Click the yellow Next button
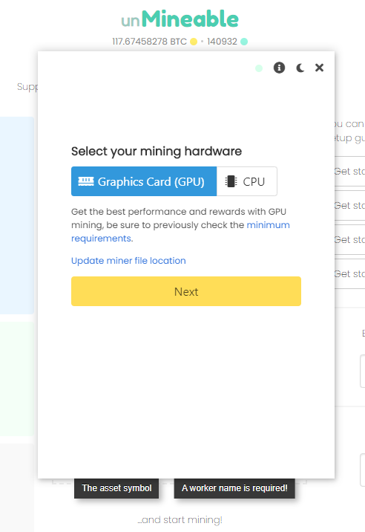365x532 pixels. tap(186, 291)
